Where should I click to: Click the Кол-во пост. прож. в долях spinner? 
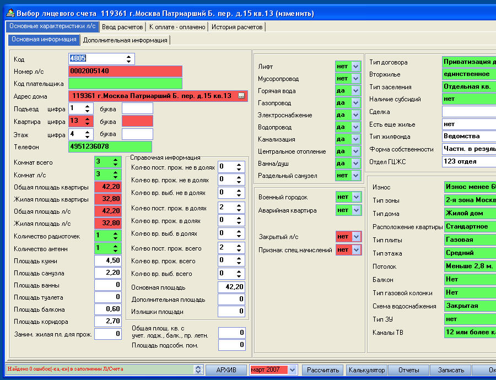coord(239,208)
